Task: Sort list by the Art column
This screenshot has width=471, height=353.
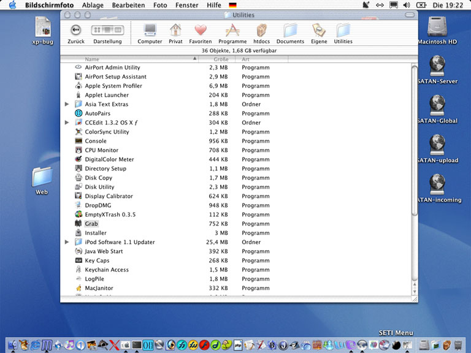Action: (x=262, y=59)
